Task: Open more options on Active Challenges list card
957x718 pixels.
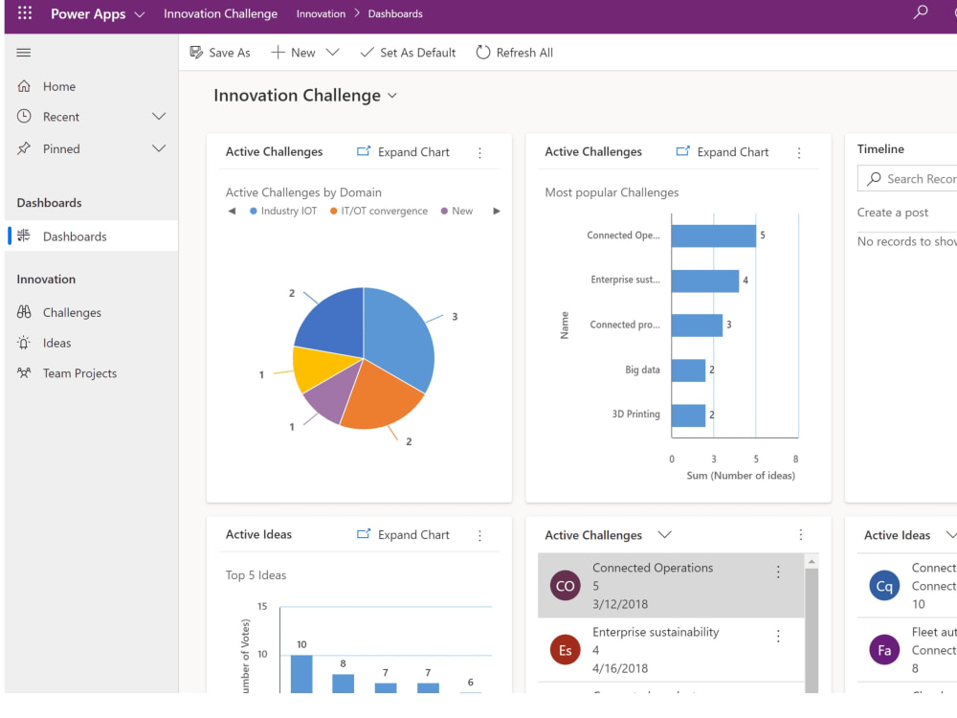Action: click(801, 535)
